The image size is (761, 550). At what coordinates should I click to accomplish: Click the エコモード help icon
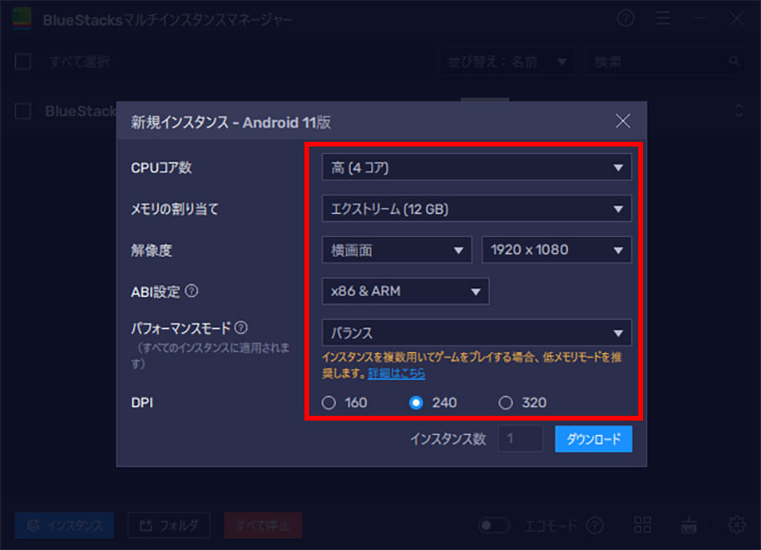coord(595,525)
